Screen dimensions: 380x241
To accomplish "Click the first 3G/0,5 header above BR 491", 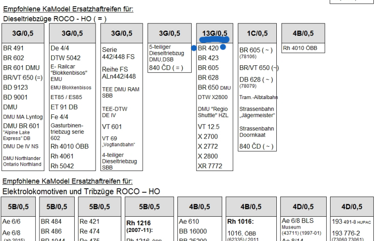I will (x=23, y=33).
